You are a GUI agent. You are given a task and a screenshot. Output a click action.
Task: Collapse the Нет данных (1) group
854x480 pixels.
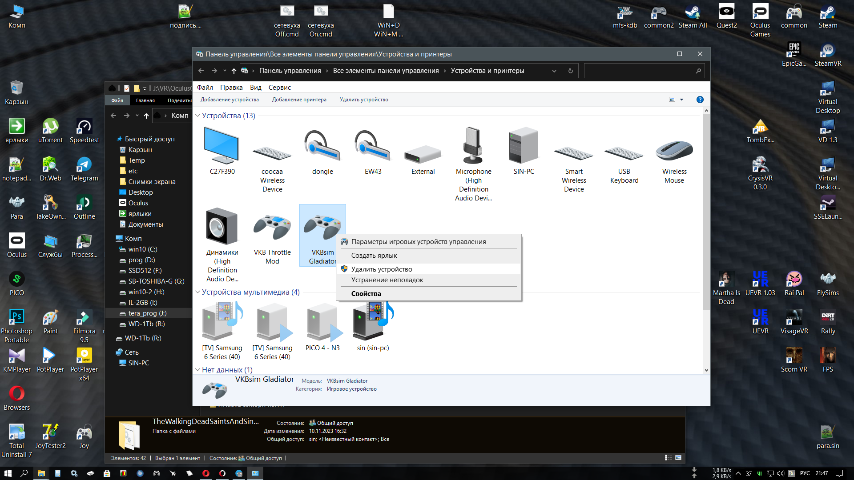click(x=198, y=370)
